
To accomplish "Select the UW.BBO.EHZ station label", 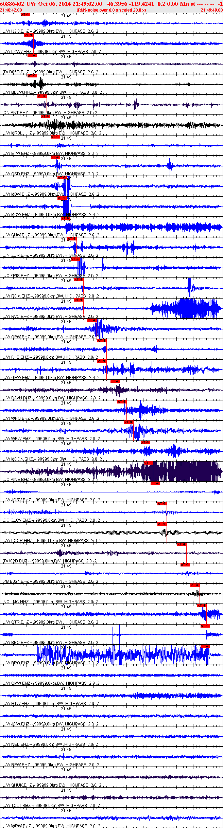I will [x=51, y=643].
